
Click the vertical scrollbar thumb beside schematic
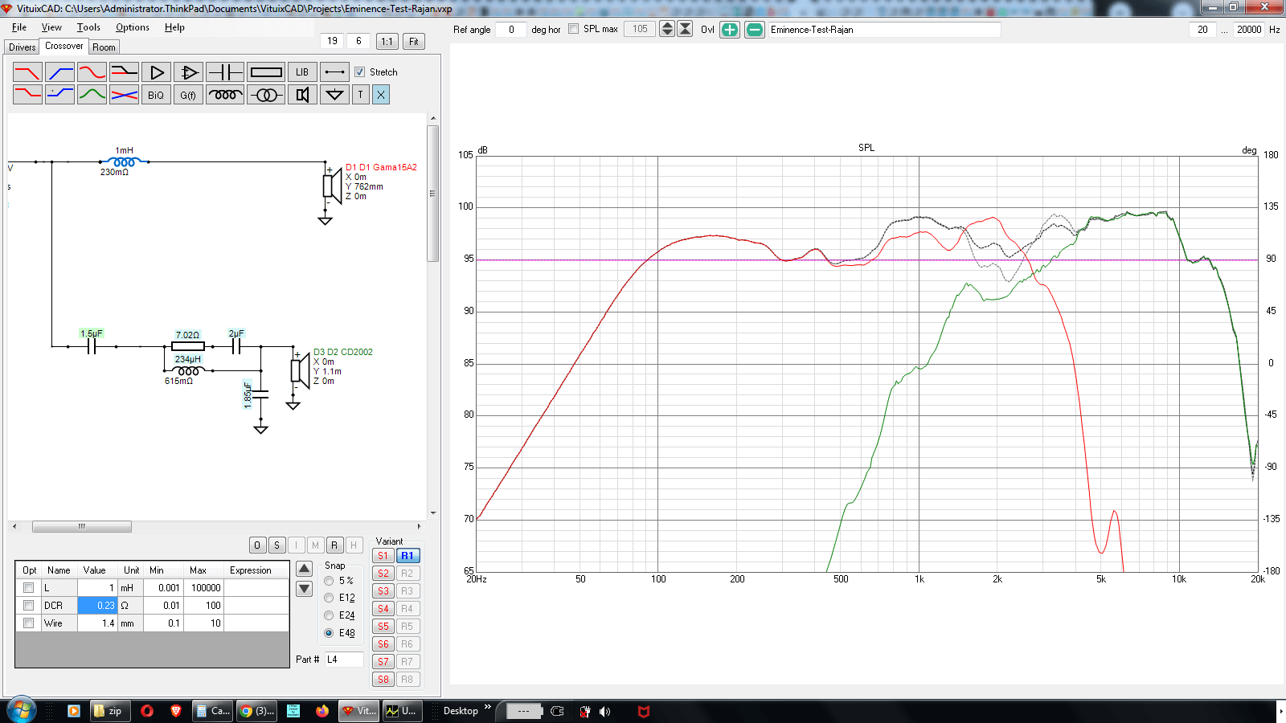(433, 194)
